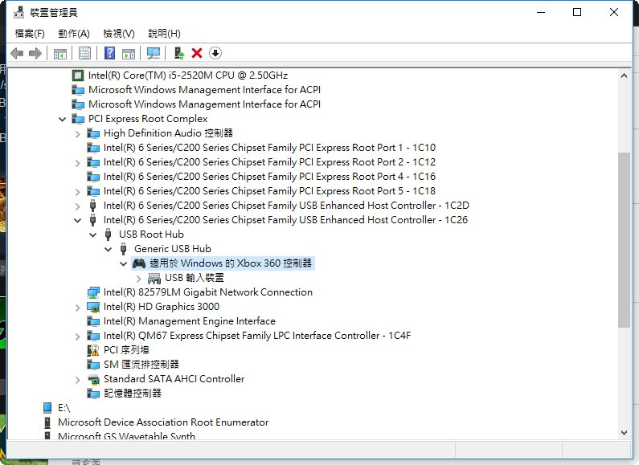
Task: Open the 檢視(V) menu
Action: 118,33
